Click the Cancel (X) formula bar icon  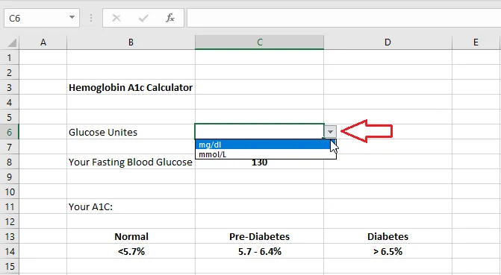click(116, 18)
